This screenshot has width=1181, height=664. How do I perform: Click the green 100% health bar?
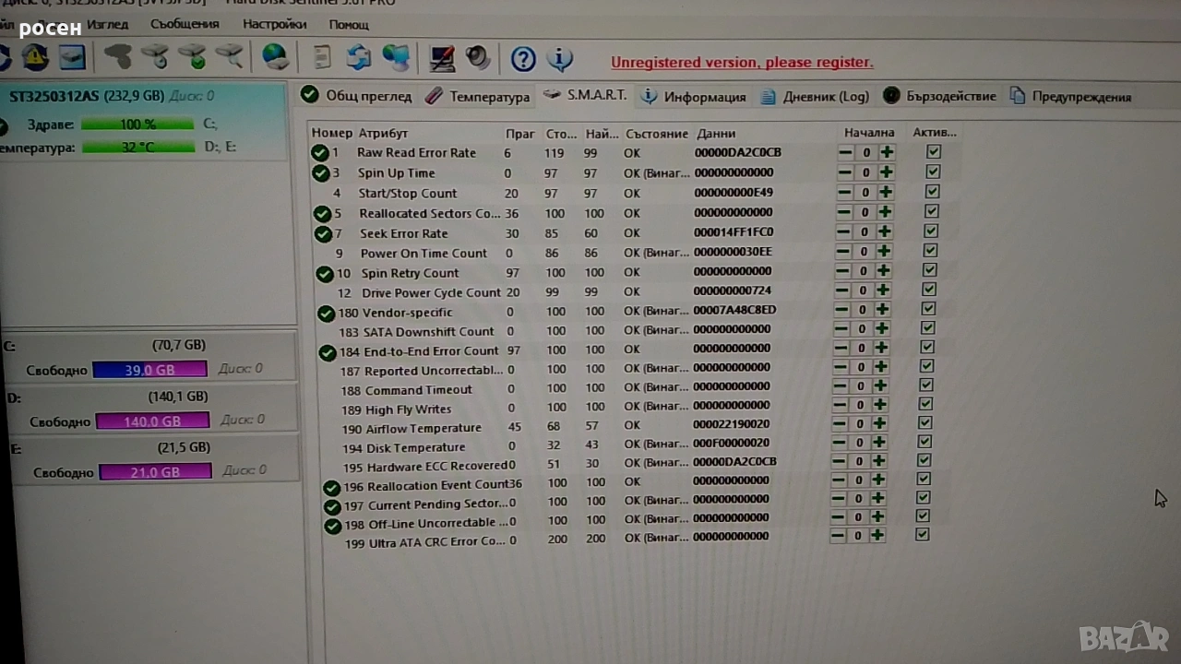[x=137, y=124]
